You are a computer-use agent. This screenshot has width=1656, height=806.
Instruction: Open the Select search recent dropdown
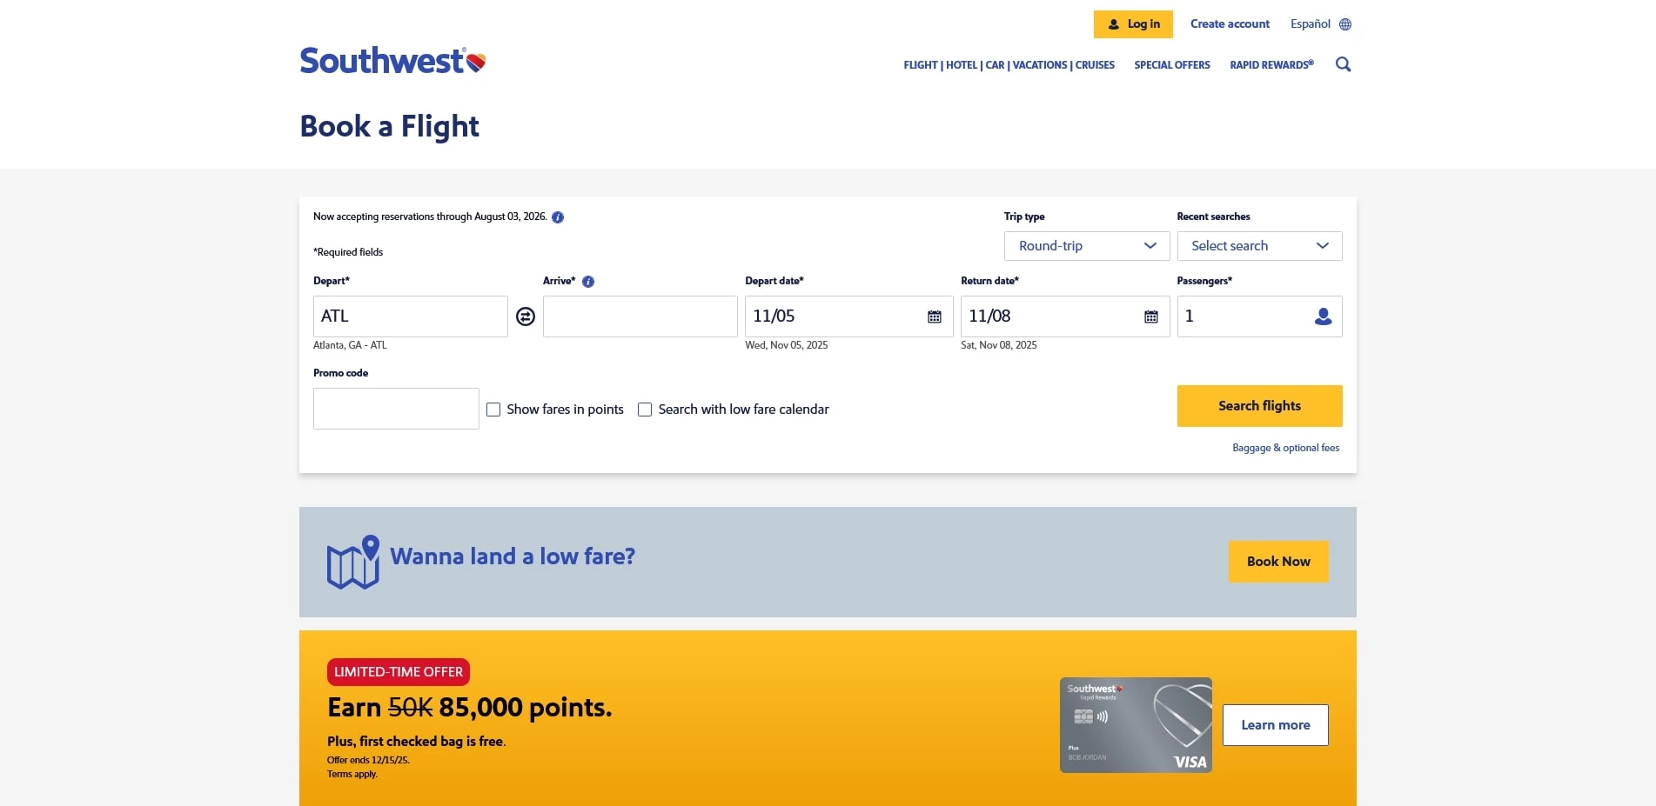[1259, 246]
